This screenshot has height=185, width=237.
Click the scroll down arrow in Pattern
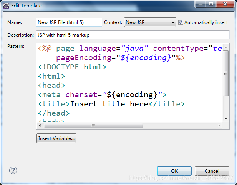tap(226, 119)
